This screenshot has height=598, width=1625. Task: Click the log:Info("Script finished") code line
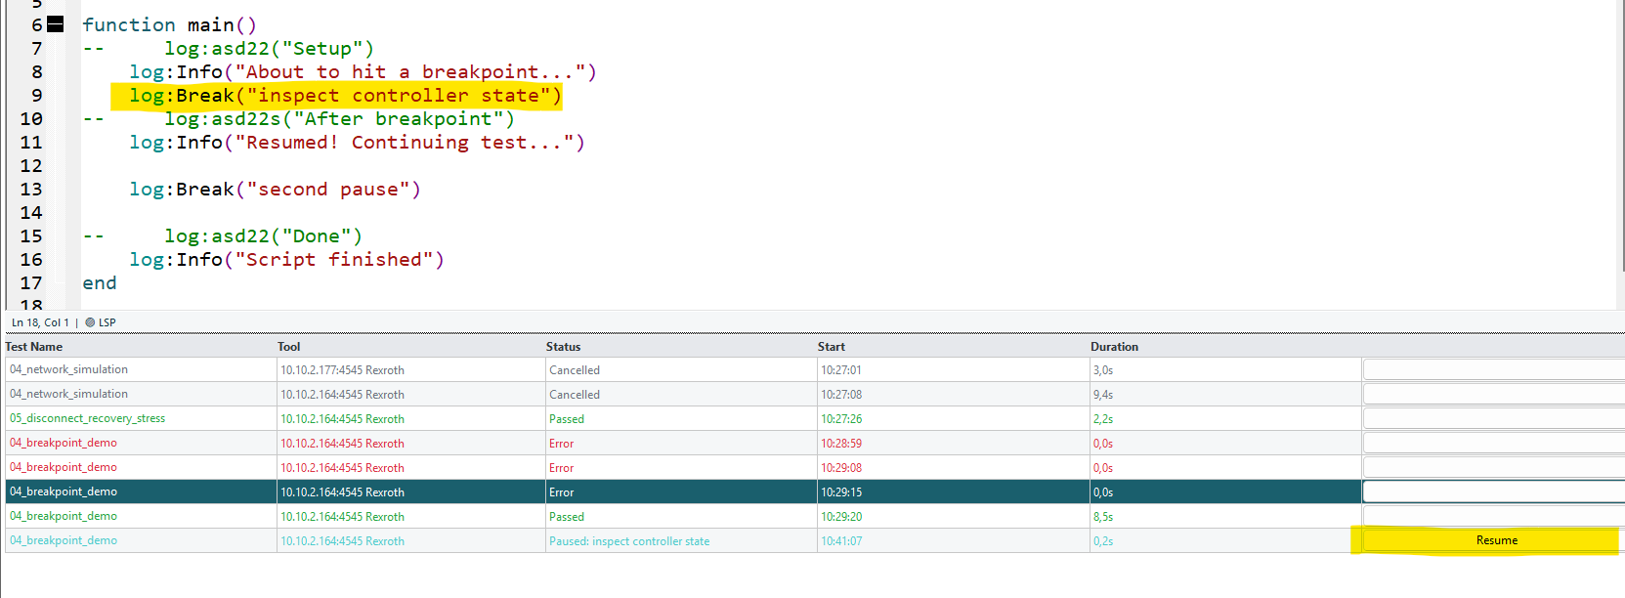(286, 259)
